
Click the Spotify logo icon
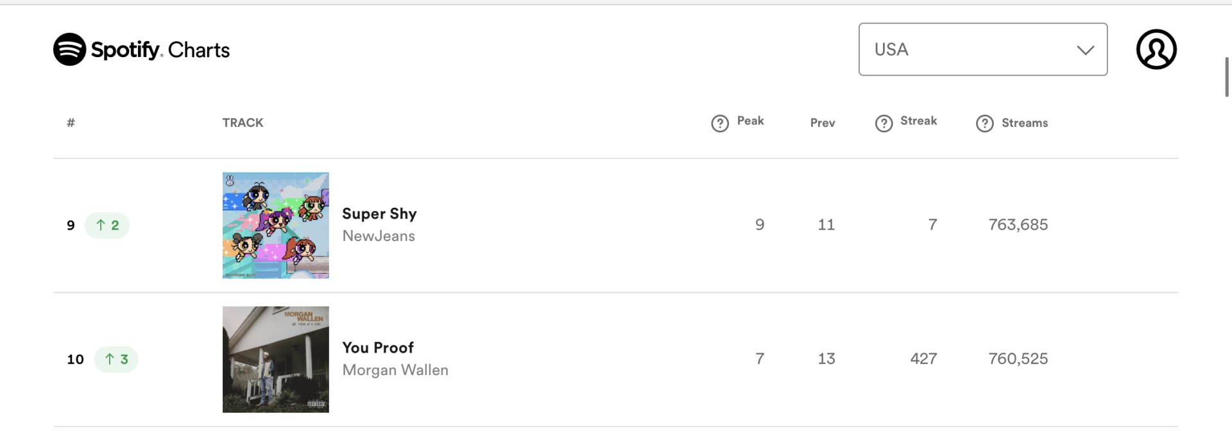pos(69,49)
